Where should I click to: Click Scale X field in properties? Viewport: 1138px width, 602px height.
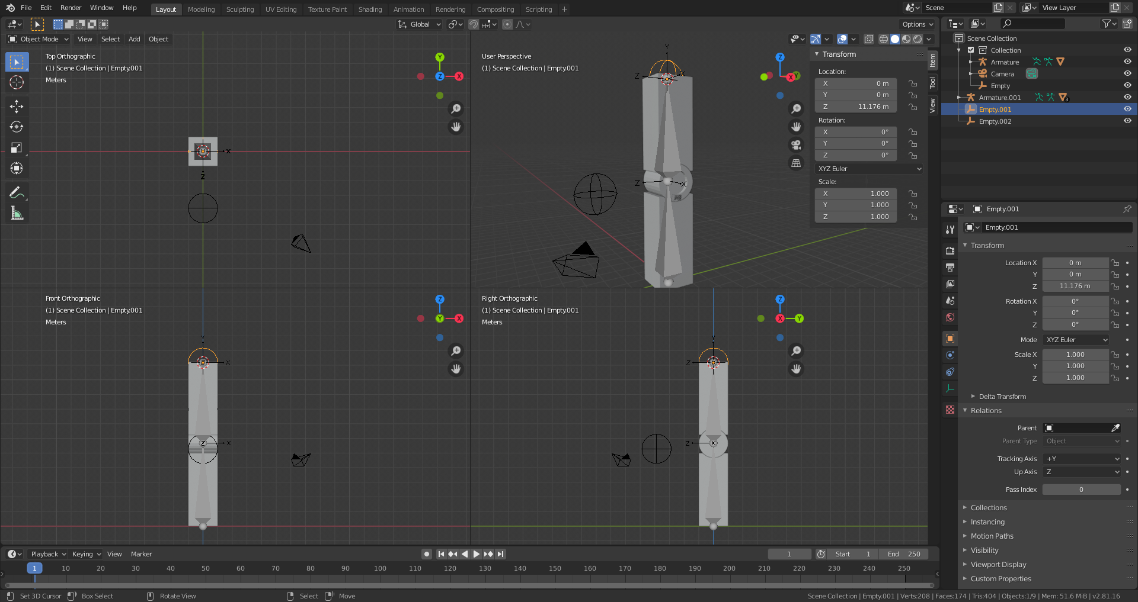1075,355
